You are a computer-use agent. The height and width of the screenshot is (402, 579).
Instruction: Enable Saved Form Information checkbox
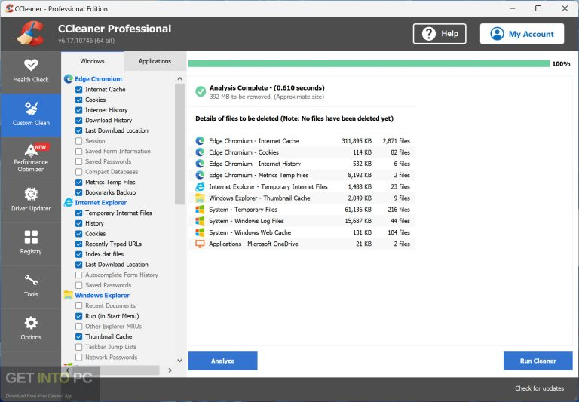point(78,151)
